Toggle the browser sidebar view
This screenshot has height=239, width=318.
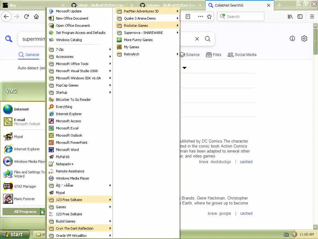pyautogui.click(x=300, y=17)
